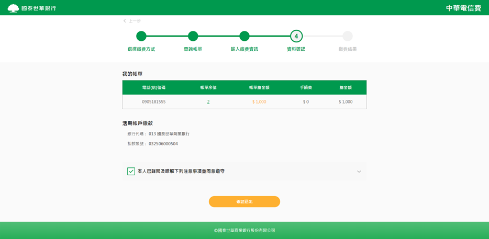Click the 國泰世華銀行 header name
This screenshot has height=239, width=489.
pos(39,8)
